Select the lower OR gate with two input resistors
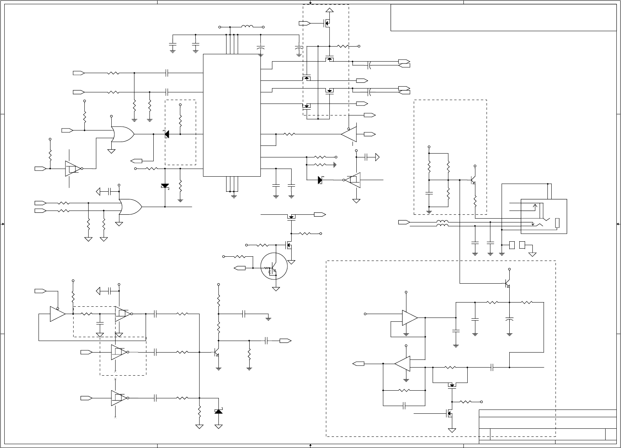This screenshot has height=448, width=621. click(x=131, y=207)
